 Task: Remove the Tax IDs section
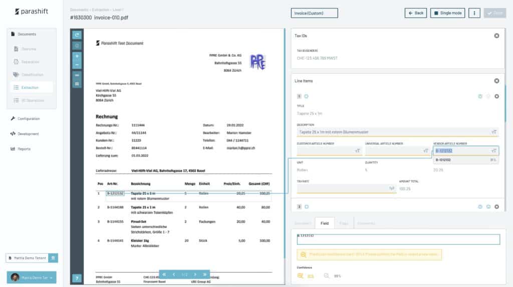[496, 36]
